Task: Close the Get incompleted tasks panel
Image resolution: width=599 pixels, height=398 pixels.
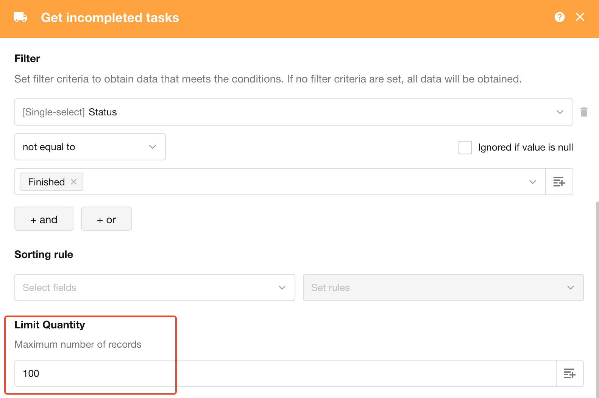Action: (580, 17)
